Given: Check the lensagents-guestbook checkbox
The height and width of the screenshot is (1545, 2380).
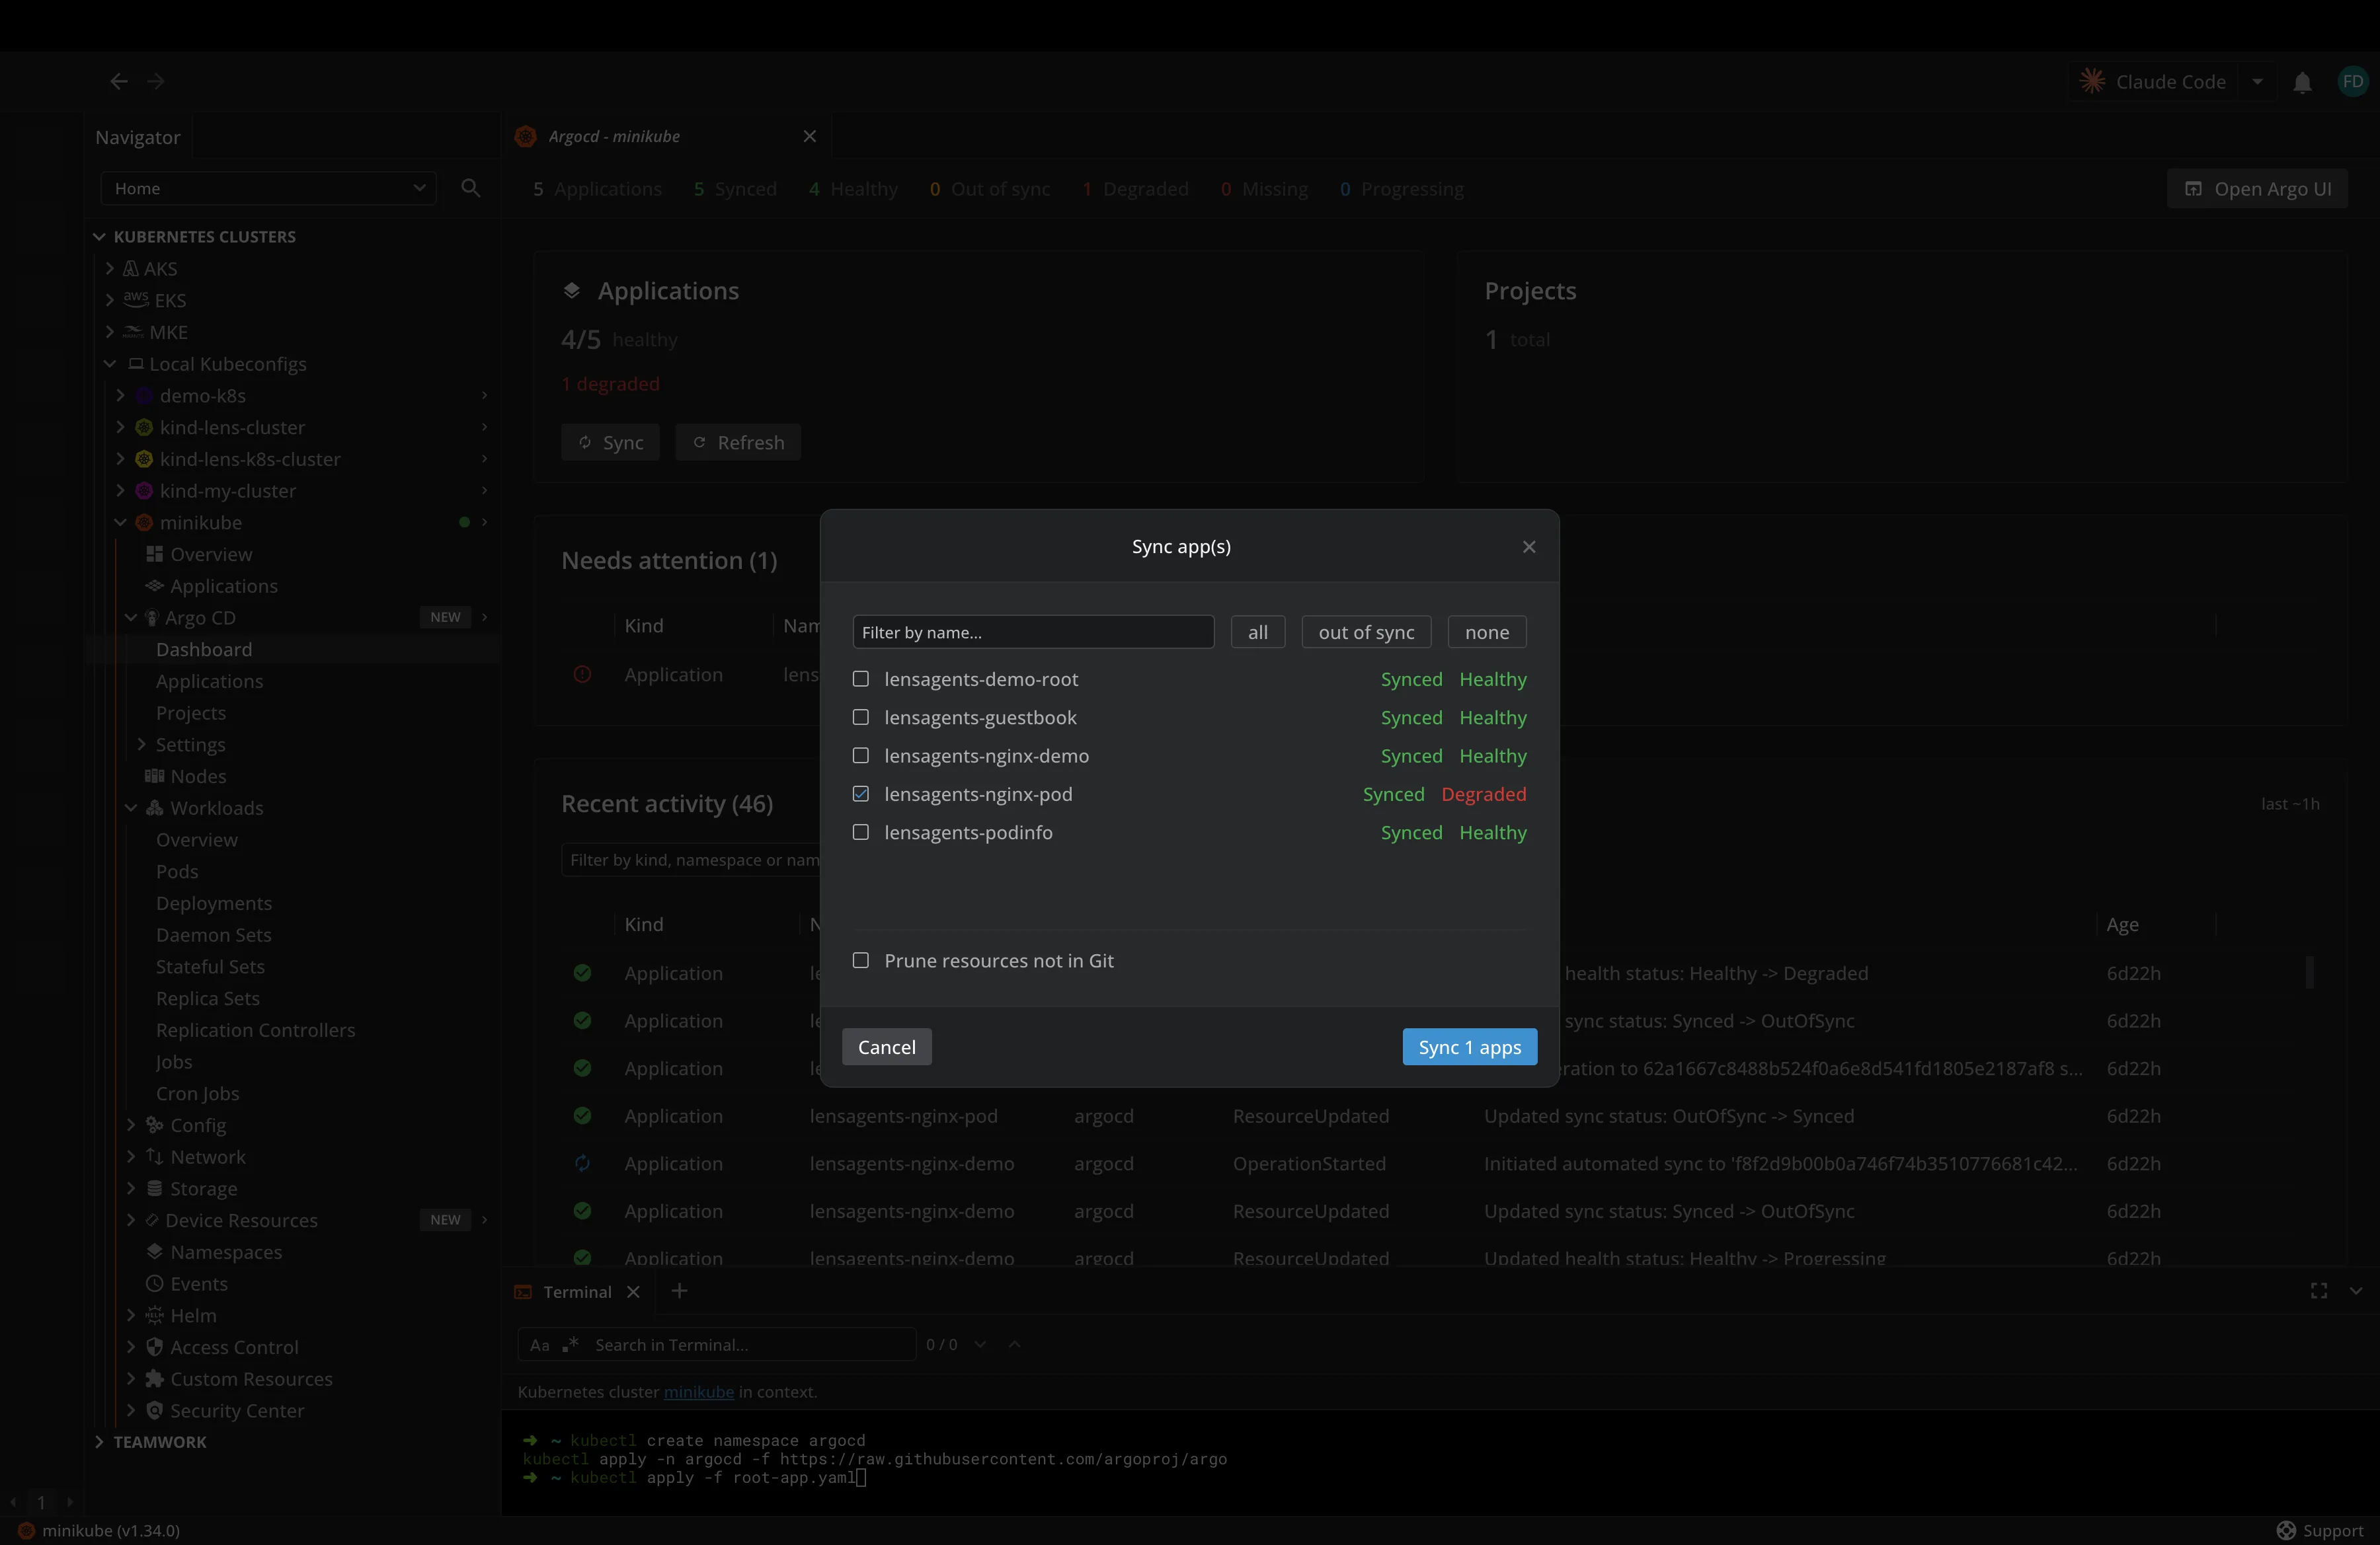Looking at the screenshot, I should coord(860,716).
